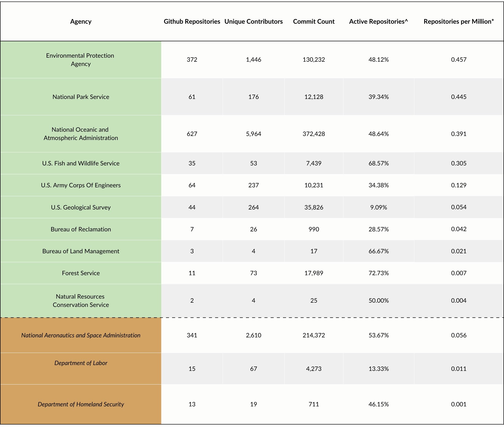
Task: Click the 17,989 commit count value
Action: click(314, 273)
